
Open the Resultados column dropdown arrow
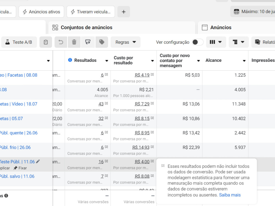pyautogui.click(x=107, y=61)
